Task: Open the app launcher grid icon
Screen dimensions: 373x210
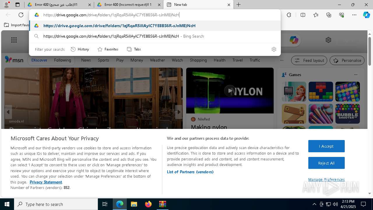Action: [x=14, y=40]
